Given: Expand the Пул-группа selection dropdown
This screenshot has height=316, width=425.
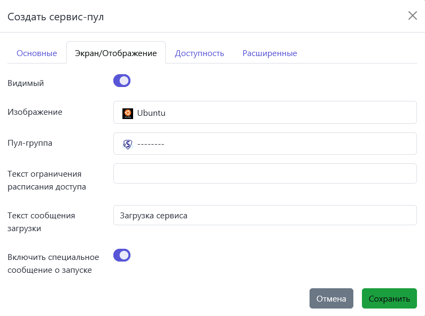Looking at the screenshot, I should (x=265, y=144).
